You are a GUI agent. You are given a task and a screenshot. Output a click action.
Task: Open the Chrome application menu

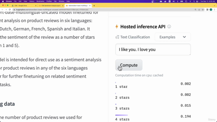(9, 1)
